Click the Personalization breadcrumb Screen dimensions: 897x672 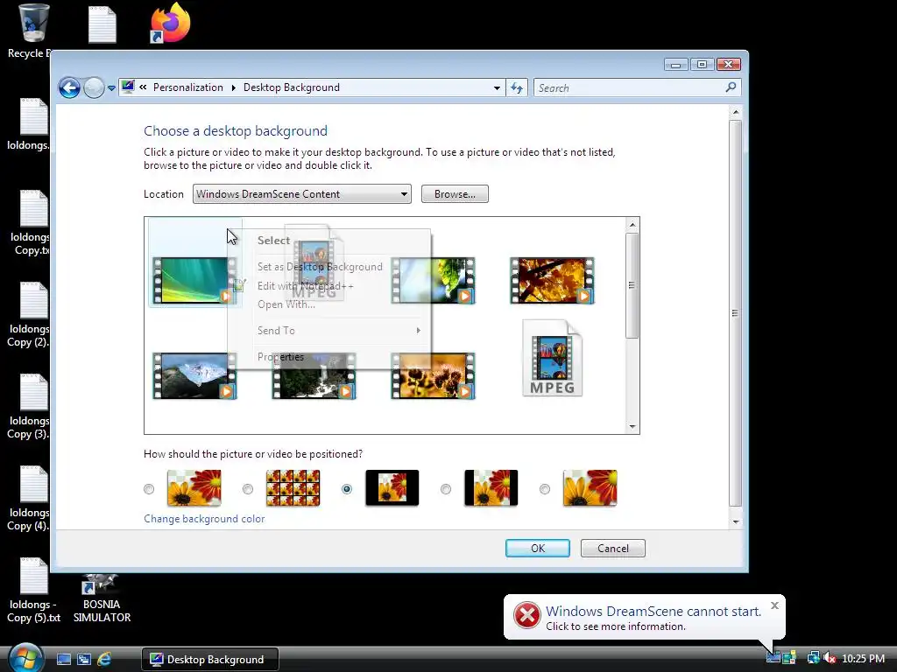tap(188, 87)
